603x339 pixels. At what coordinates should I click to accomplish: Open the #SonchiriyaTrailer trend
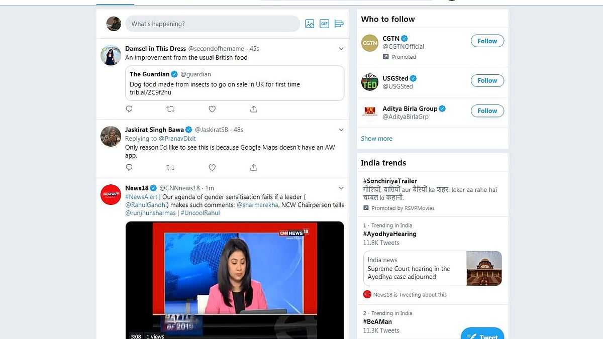(x=389, y=180)
